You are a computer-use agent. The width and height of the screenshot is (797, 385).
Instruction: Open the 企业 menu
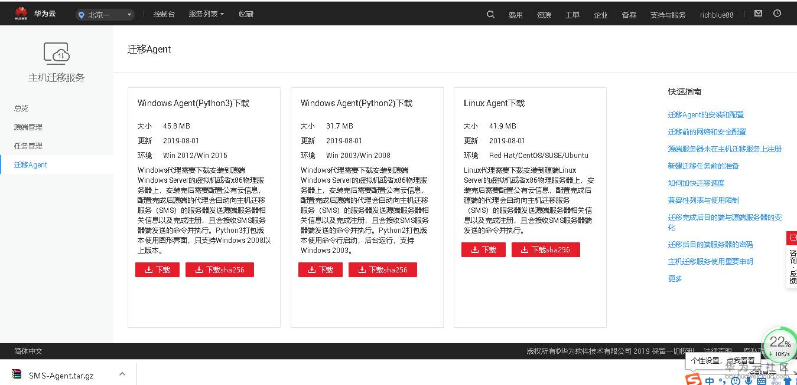tap(601, 15)
